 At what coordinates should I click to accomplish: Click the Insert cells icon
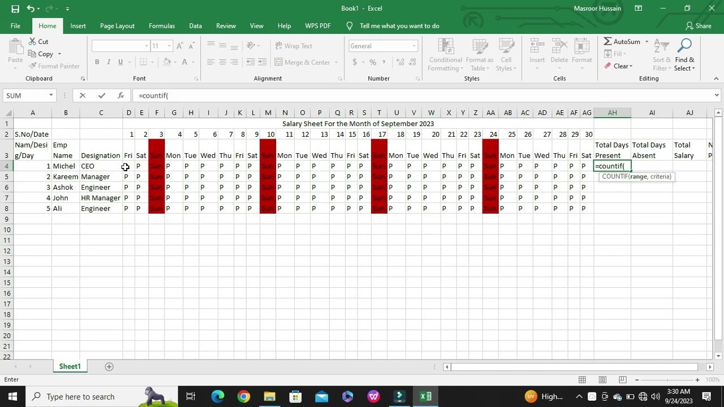(x=537, y=46)
